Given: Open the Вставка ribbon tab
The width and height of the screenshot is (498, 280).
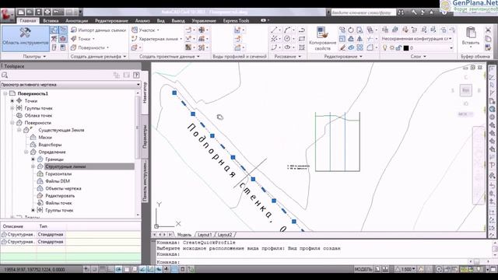Looking at the screenshot, I should pyautogui.click(x=51, y=21).
